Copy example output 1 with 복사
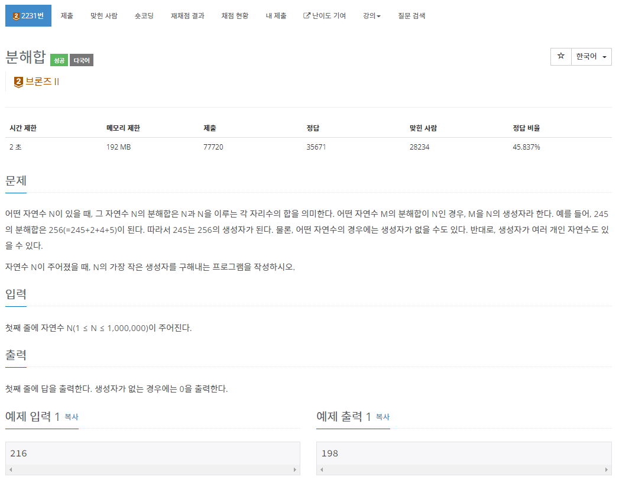Screen dimensions: 619x483 tap(383, 417)
